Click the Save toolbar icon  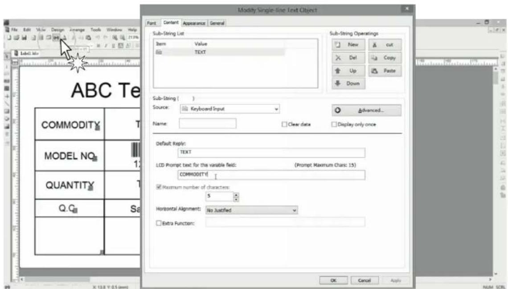(24, 37)
